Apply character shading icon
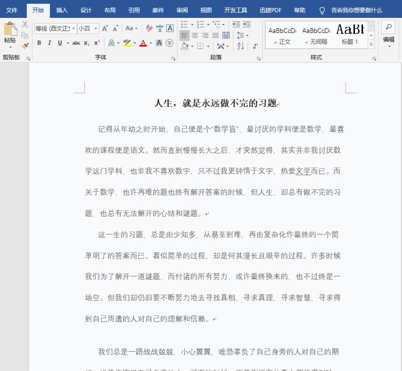 159,43
